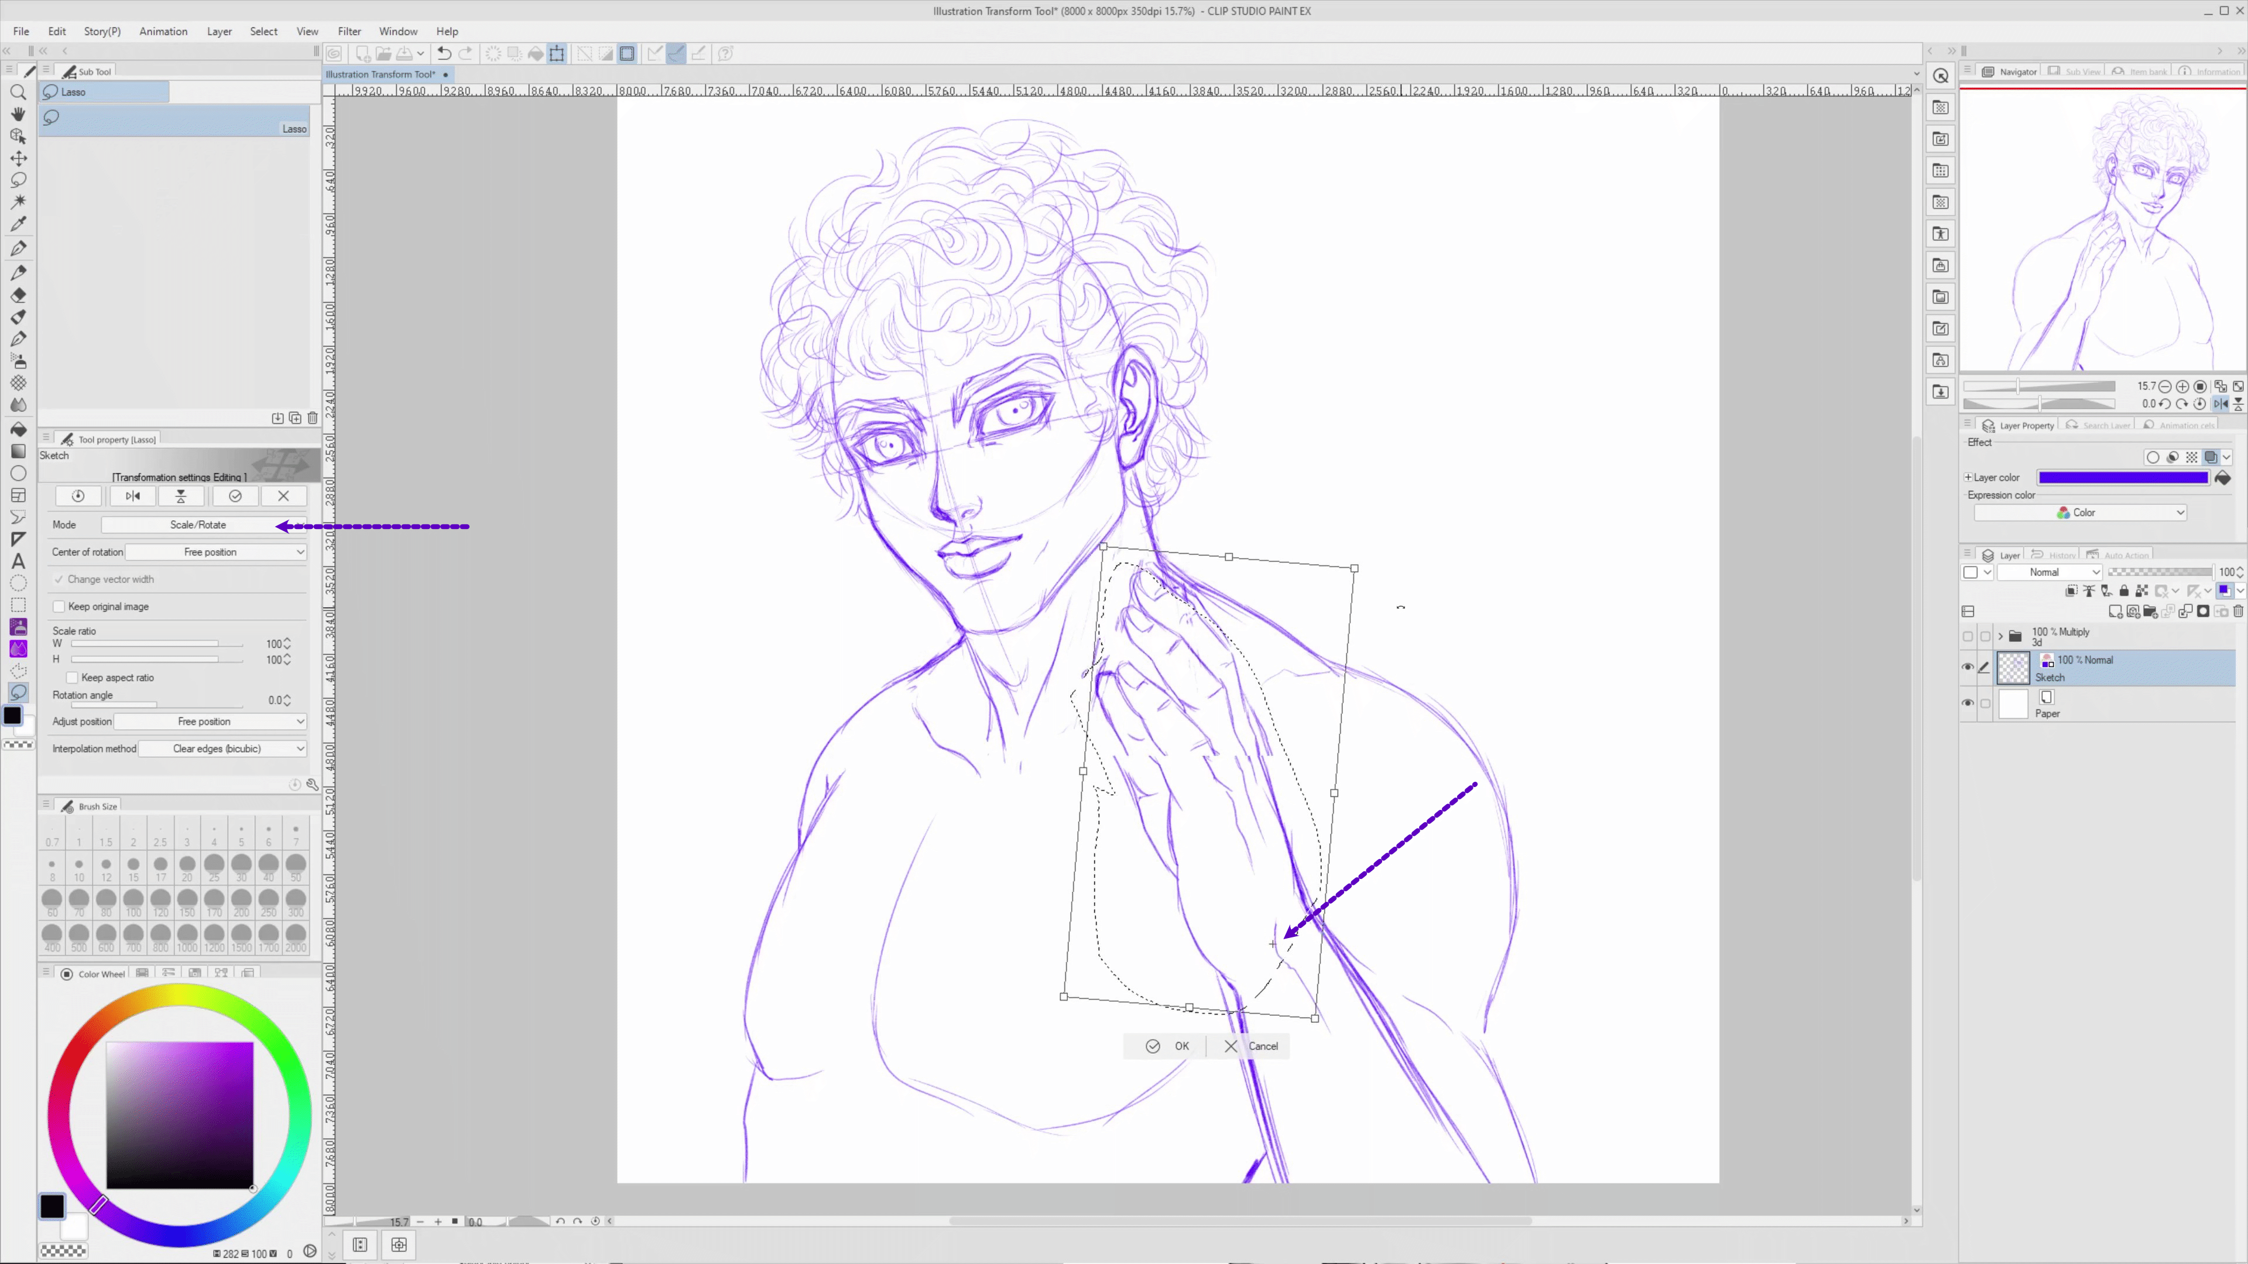Select the Hand move-canvas tool
This screenshot has width=2248, height=1264.
pos(18,114)
